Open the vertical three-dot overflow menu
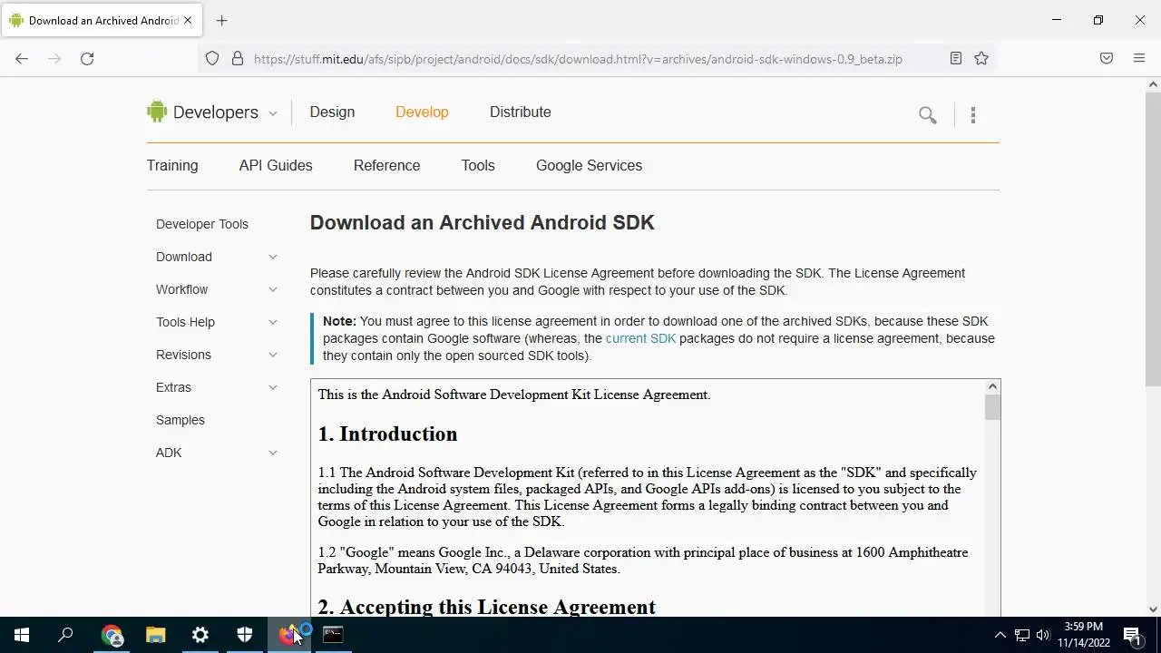This screenshot has height=653, width=1161. (973, 115)
